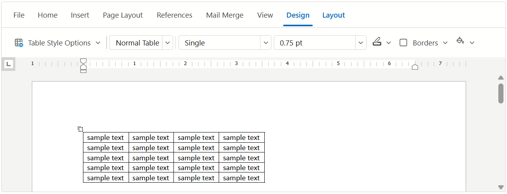The height and width of the screenshot is (194, 507).
Task: Open border line style dropdown arrow
Action: coord(266,43)
